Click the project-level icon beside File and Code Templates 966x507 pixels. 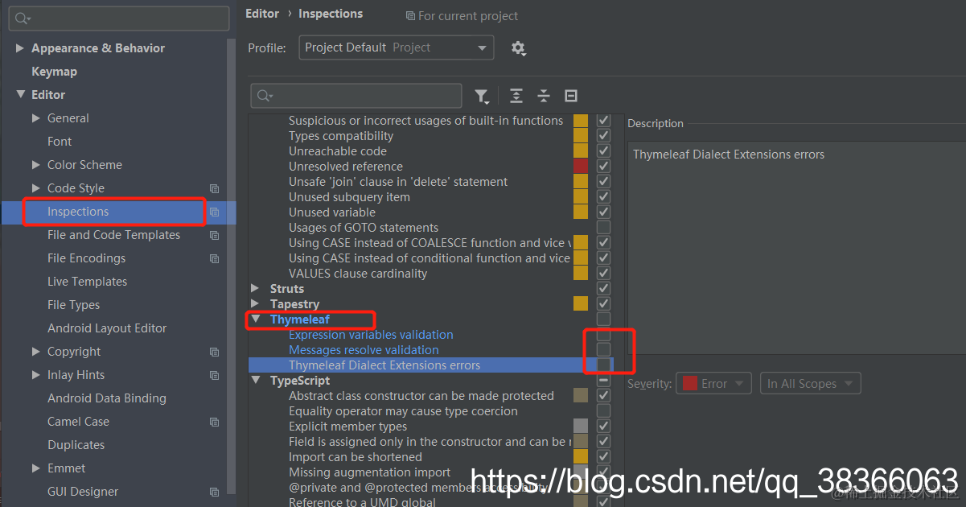point(214,235)
